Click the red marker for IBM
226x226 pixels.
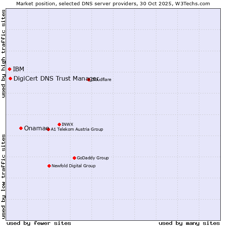(9, 69)
